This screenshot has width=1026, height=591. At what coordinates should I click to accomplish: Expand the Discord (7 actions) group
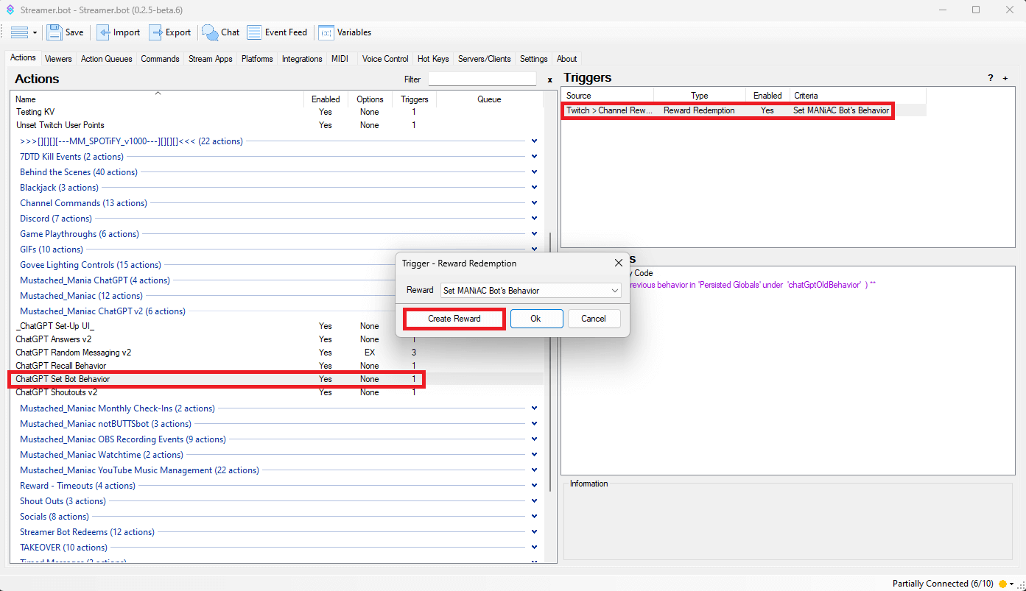click(x=534, y=219)
